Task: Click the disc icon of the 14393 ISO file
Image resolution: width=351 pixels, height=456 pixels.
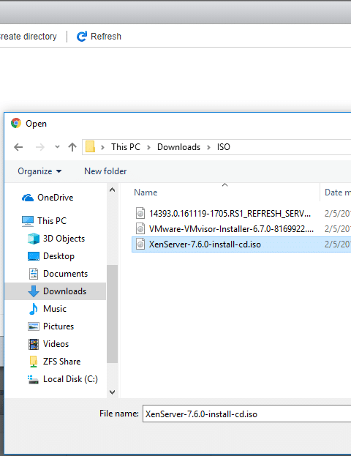Action: click(x=140, y=213)
